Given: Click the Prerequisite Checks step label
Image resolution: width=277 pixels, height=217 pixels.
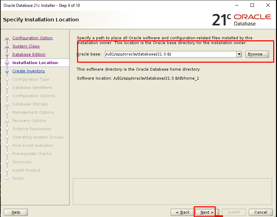Looking at the screenshot, I should tap(32, 154).
